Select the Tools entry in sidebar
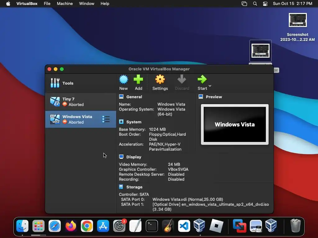The image size is (318, 238). tap(80, 83)
